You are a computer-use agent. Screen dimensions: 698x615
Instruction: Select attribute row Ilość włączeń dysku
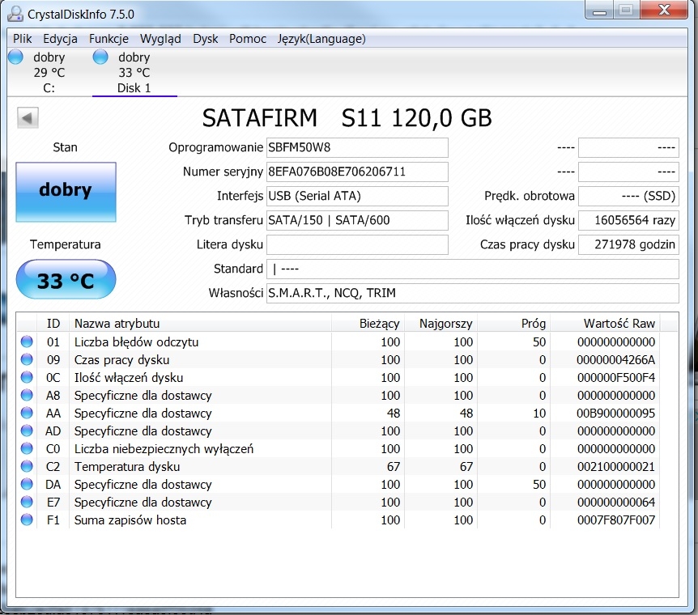338,377
